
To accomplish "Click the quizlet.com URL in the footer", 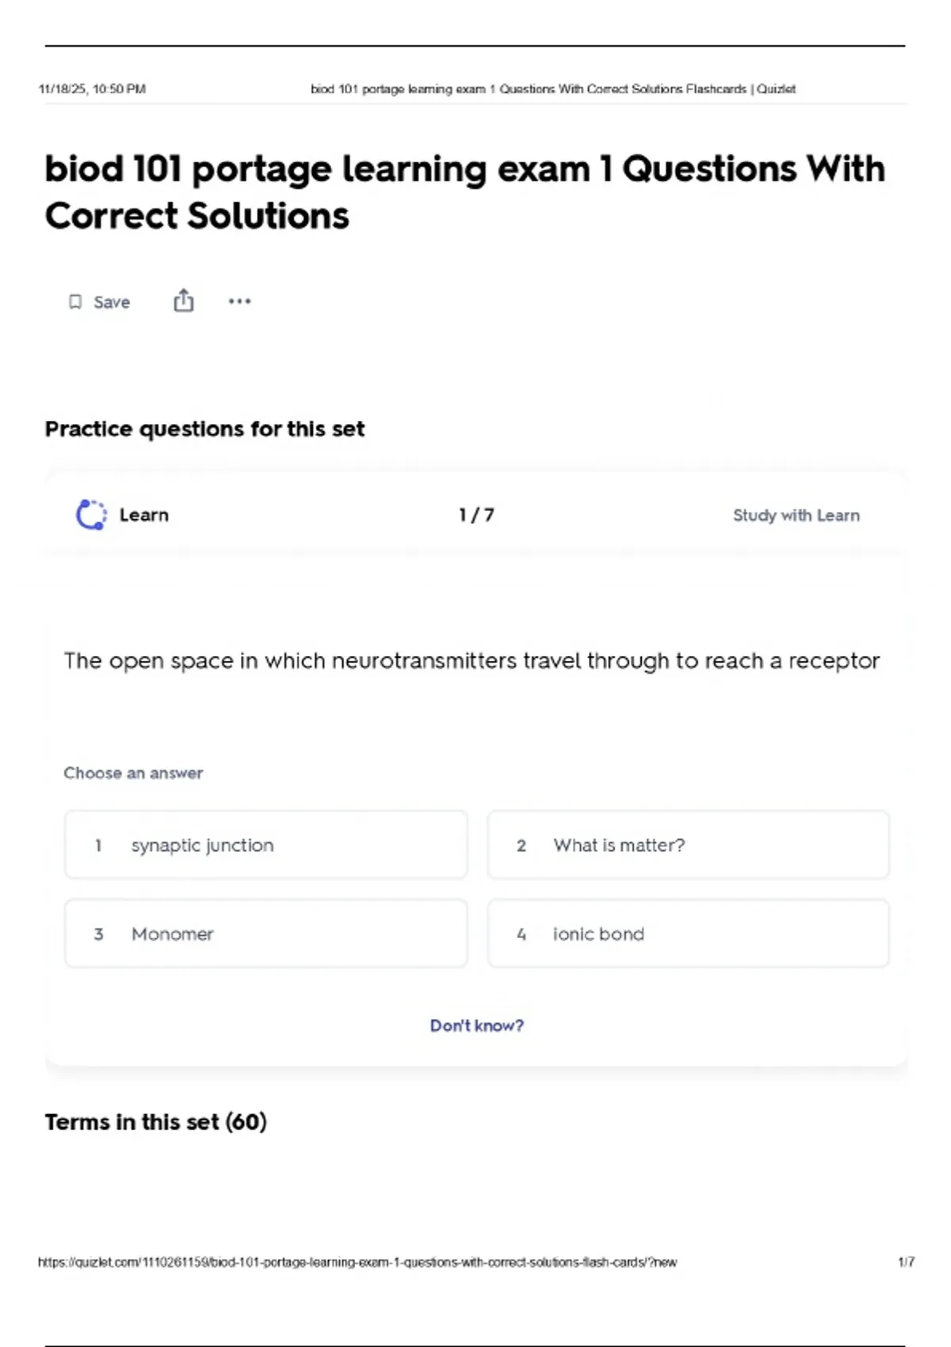I will point(357,1262).
